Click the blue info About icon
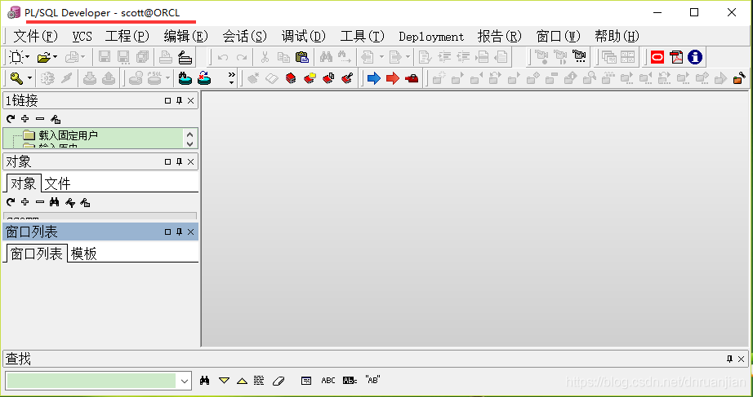 tap(695, 58)
